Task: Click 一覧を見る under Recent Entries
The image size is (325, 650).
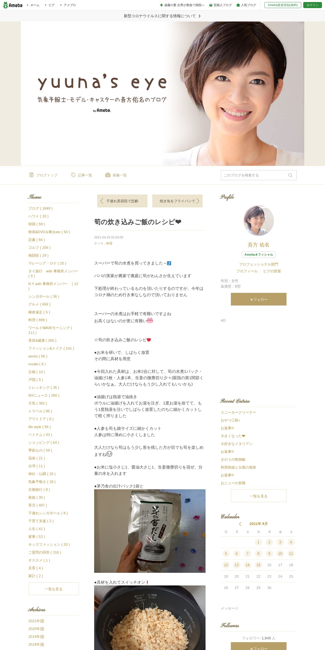Action: (x=259, y=496)
